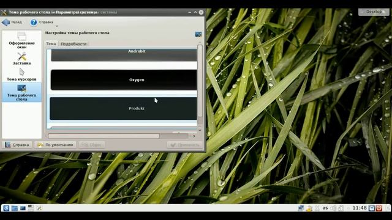Click the 11:48 clock
The height and width of the screenshot is (220, 392).
click(x=360, y=208)
